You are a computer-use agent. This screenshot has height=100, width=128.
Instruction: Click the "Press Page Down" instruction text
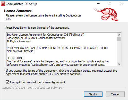pyautogui.click(x=38, y=28)
